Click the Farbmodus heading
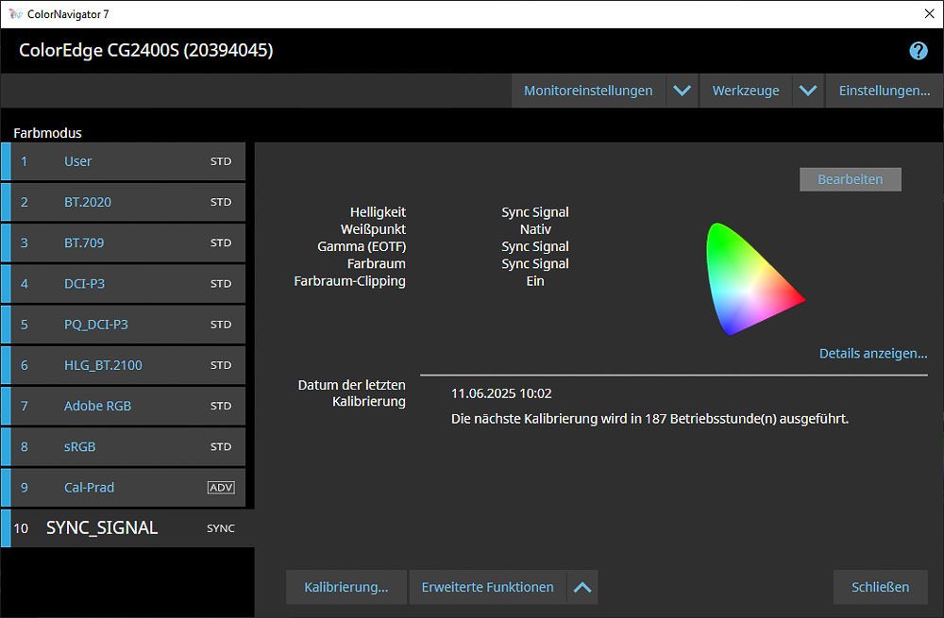944x618 pixels. tap(47, 133)
